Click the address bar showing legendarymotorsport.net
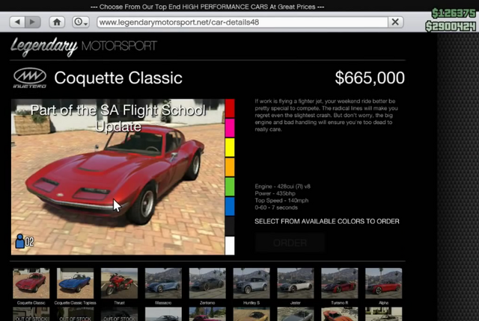The image size is (479, 321). pos(242,22)
